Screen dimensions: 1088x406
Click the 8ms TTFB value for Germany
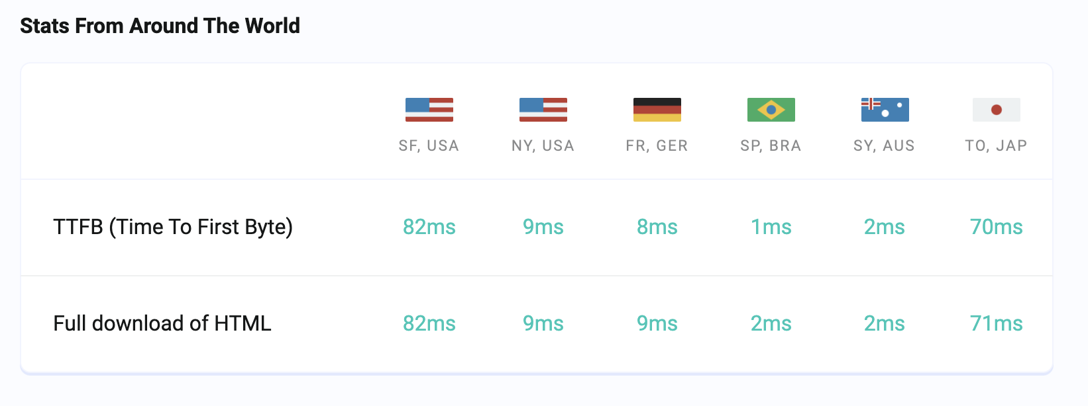(x=657, y=227)
